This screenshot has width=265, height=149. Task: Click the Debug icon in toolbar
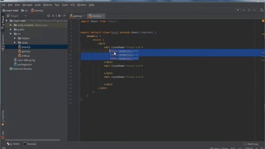[x=249, y=10]
